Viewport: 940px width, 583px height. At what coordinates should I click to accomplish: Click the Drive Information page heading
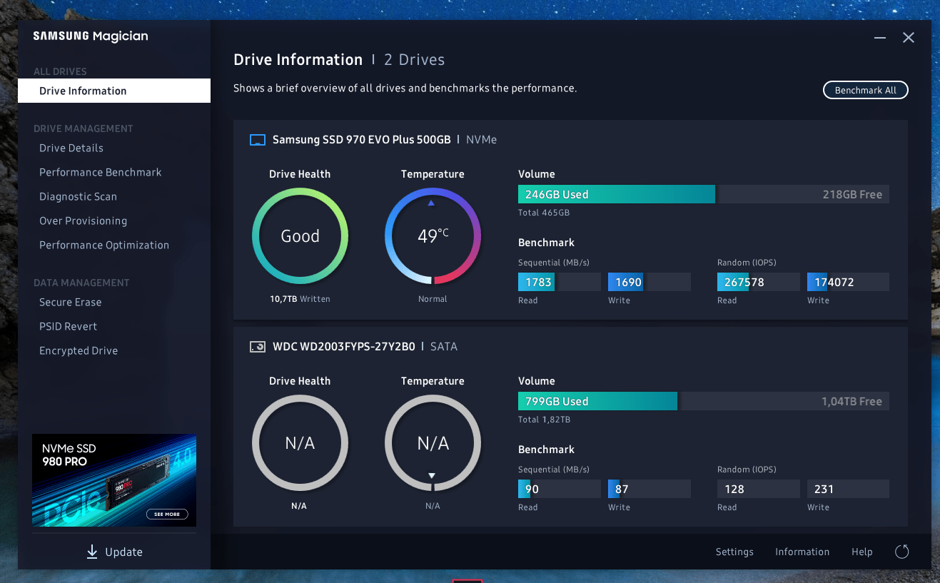click(298, 60)
